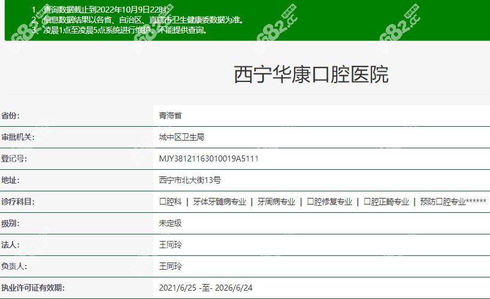Select the 省份 row label
The height and width of the screenshot is (299, 490).
[10, 115]
